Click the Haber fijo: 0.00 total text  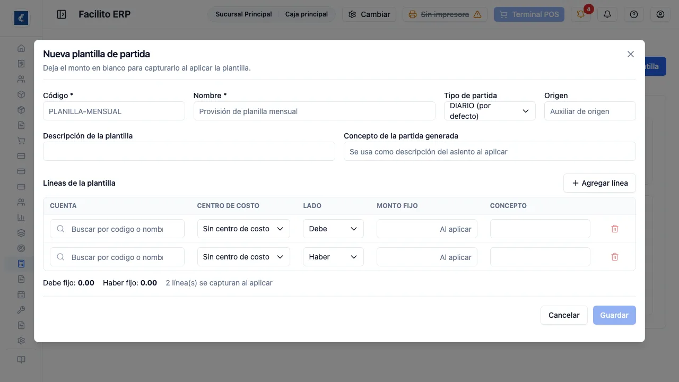[x=130, y=283]
